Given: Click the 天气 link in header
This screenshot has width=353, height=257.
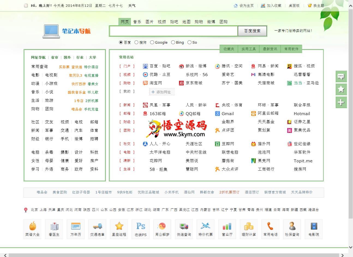Looking at the screenshot, I should click(132, 5).
